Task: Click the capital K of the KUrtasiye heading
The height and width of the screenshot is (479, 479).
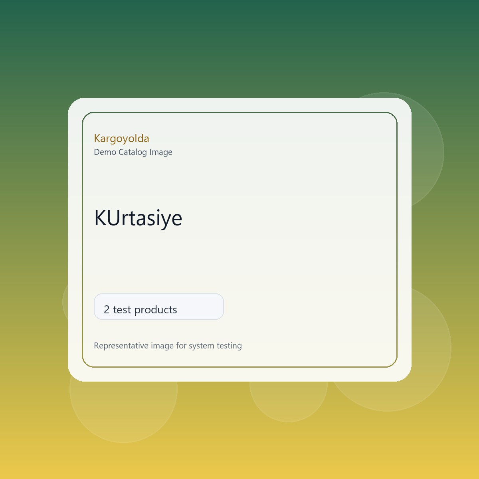Action: 101,218
